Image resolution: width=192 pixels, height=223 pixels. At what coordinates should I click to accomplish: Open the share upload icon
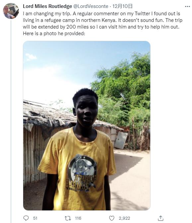(x=160, y=218)
